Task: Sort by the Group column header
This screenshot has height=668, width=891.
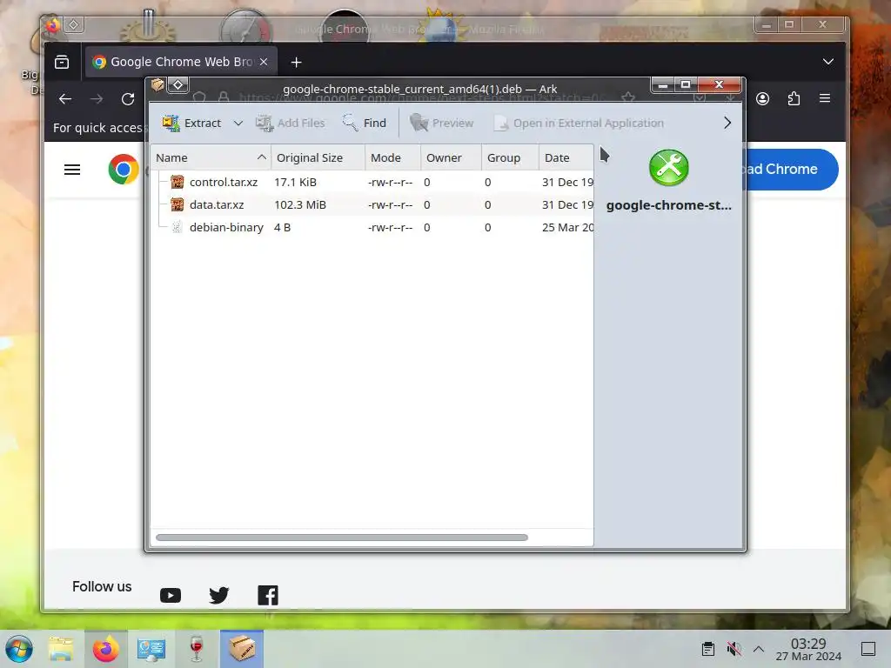Action: [x=510, y=158]
